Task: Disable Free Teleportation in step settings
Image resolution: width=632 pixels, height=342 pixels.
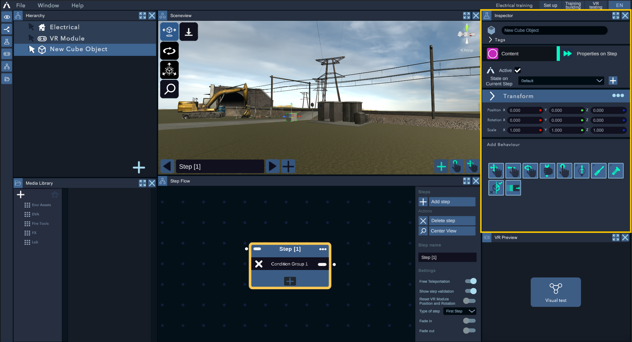Action: click(470, 281)
